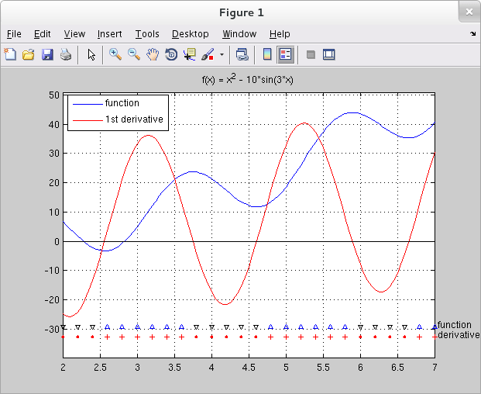Activate the Zoom Out magnifier

click(134, 54)
